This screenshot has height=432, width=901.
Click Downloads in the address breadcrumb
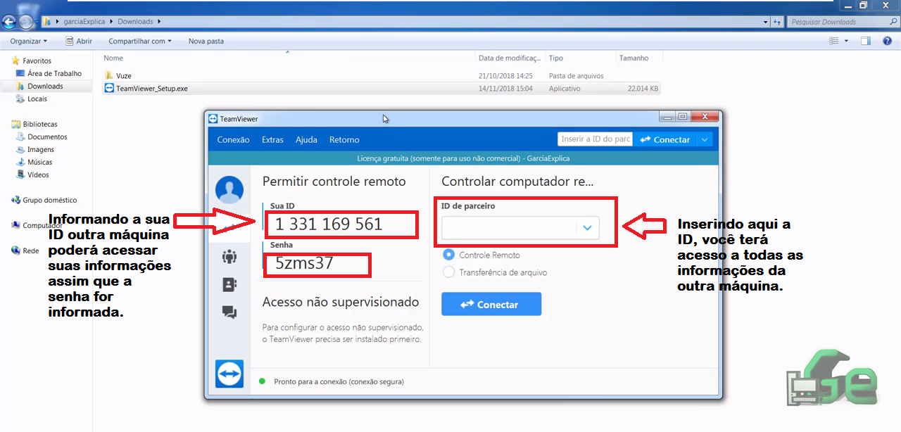tap(136, 22)
